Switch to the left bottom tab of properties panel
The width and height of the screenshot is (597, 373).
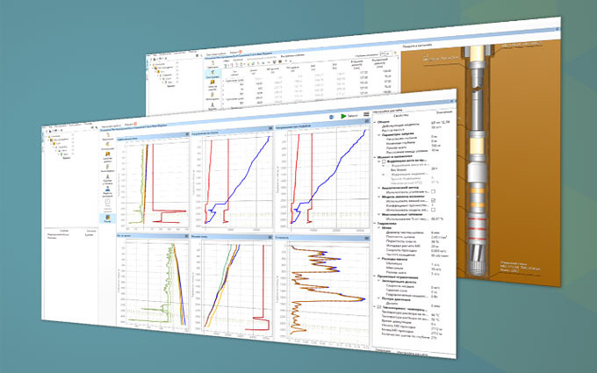pyautogui.click(x=384, y=350)
